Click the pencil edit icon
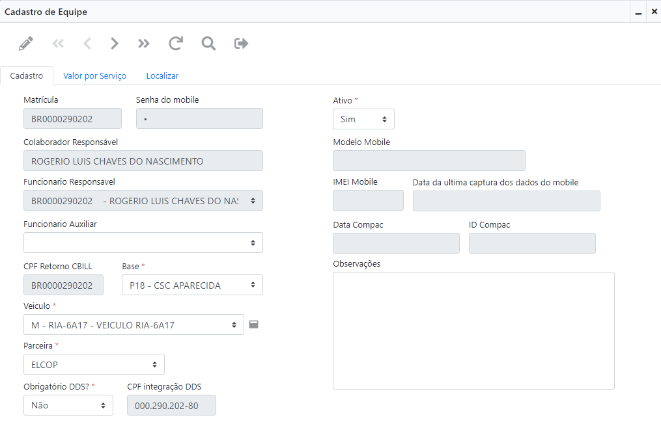The height and width of the screenshot is (437, 661). tap(26, 44)
